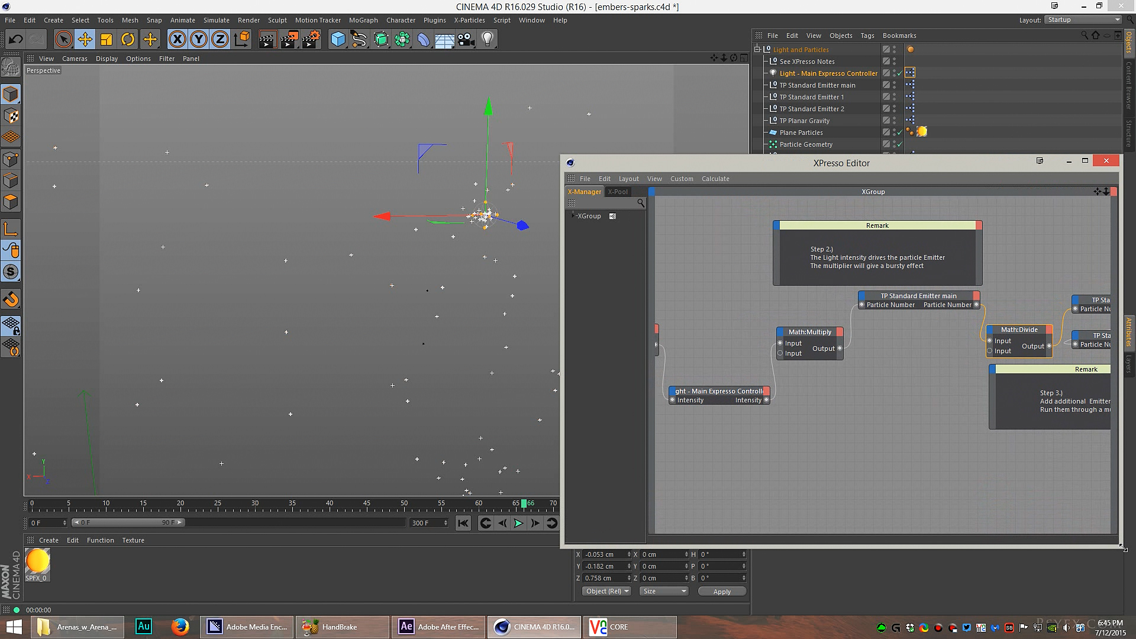The height and width of the screenshot is (639, 1136).
Task: Click the material tag on Plane Particles
Action: coord(922,132)
